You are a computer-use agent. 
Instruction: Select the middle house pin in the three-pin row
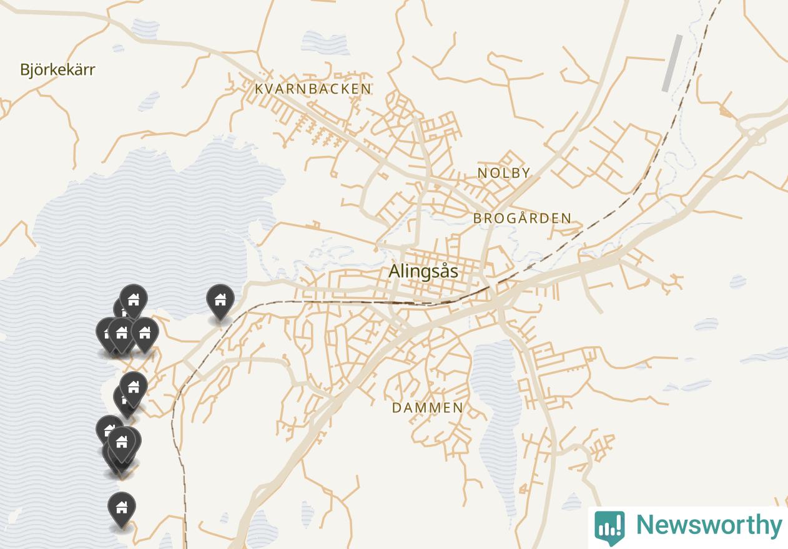[x=122, y=334]
